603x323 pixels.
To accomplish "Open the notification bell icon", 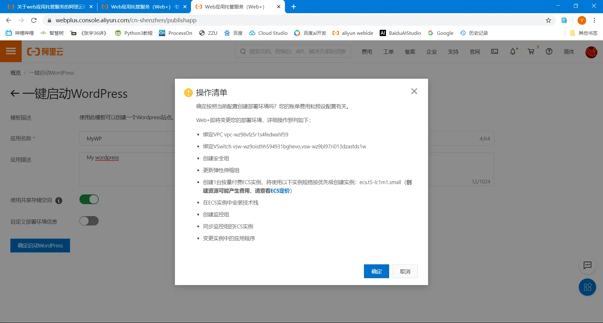I will pyautogui.click(x=513, y=51).
